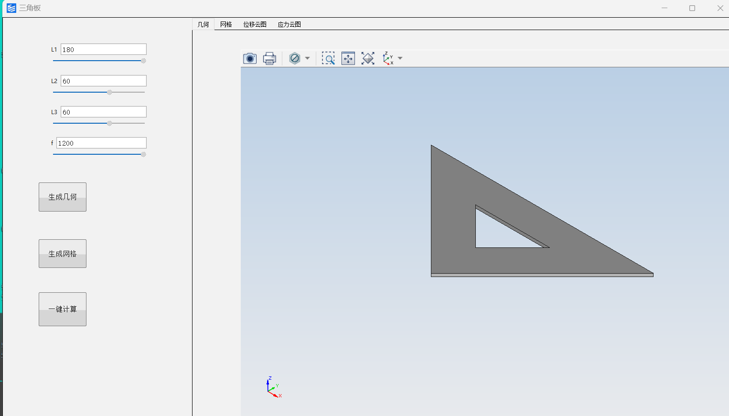This screenshot has width=729, height=416.
Task: Minimize the 三角板 window
Action: (665, 8)
